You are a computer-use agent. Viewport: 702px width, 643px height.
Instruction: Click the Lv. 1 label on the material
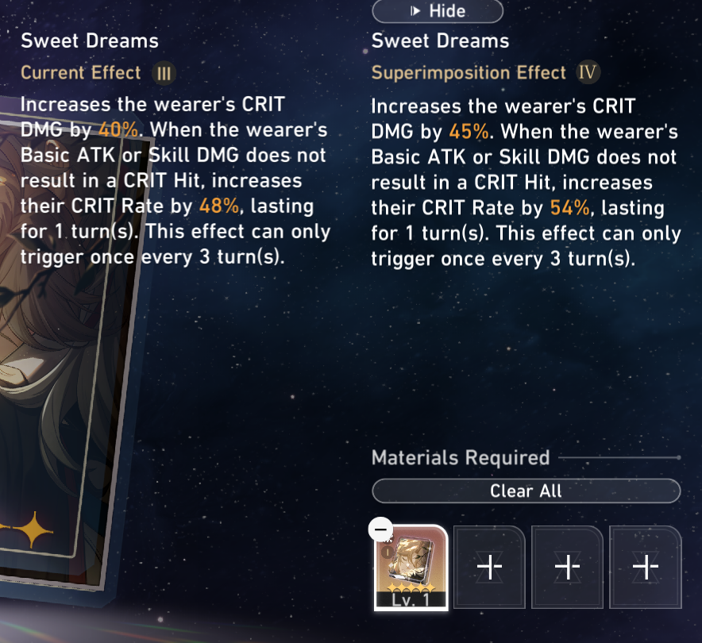click(411, 599)
